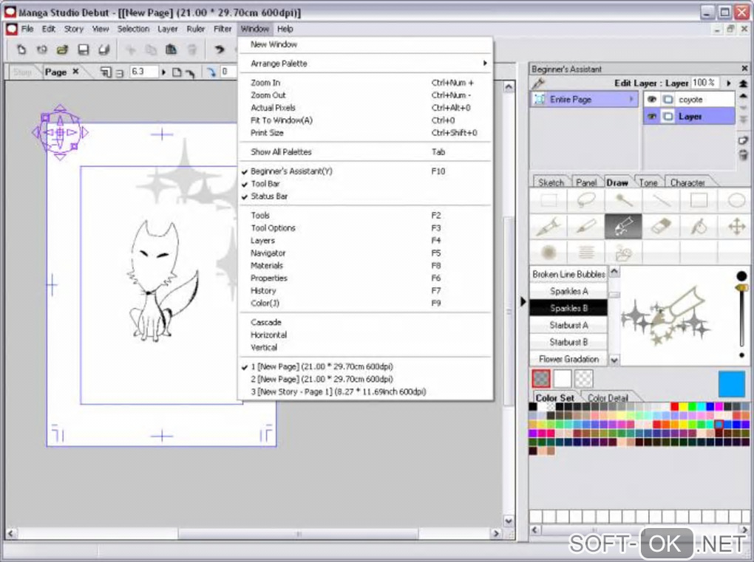Select the Lasso selection tool

(585, 200)
